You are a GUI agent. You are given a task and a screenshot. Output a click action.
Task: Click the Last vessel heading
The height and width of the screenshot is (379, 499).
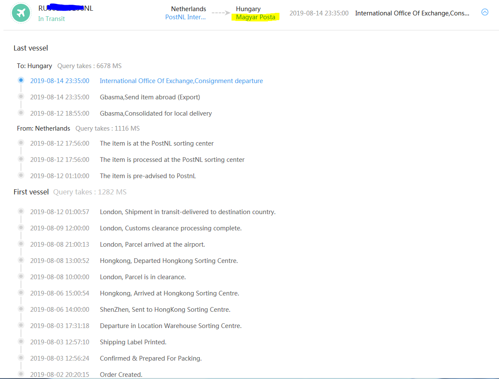point(30,48)
